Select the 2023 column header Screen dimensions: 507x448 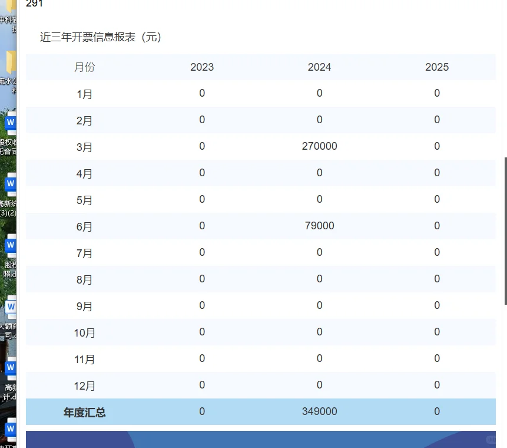202,67
